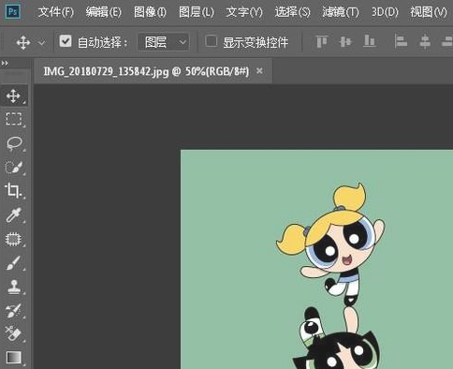Expand the toolbar with double-arrow icon
This screenshot has width=453, height=369.
[5, 64]
